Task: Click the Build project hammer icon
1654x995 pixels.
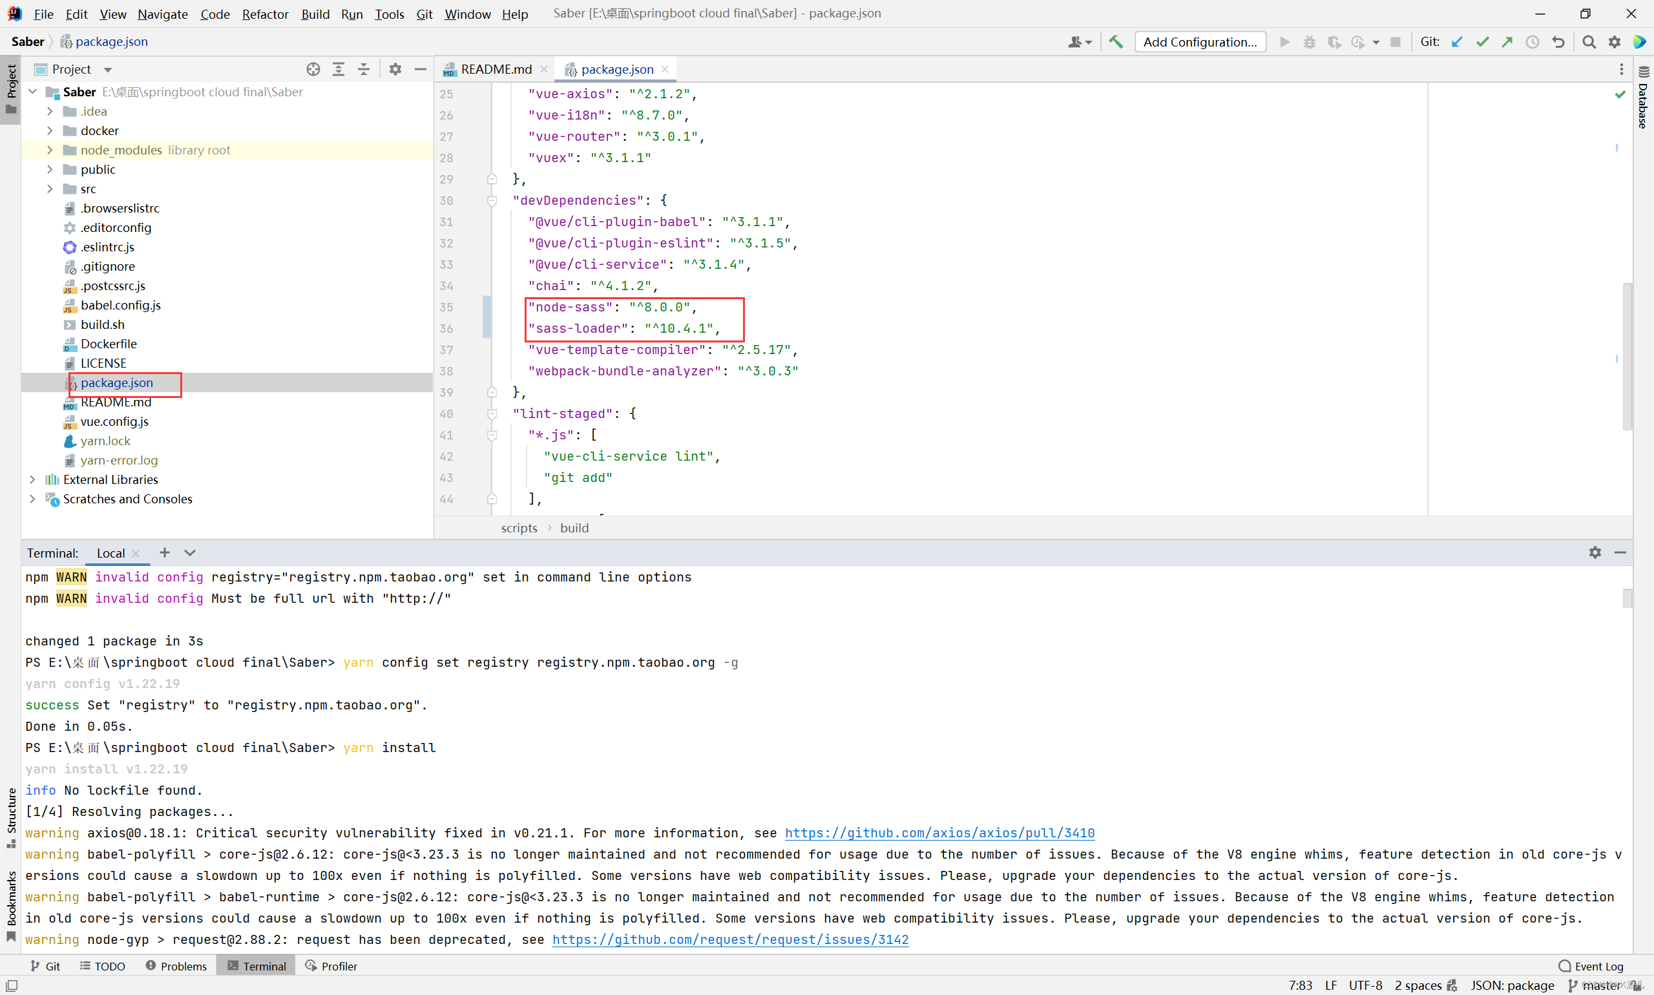Action: (x=1116, y=41)
